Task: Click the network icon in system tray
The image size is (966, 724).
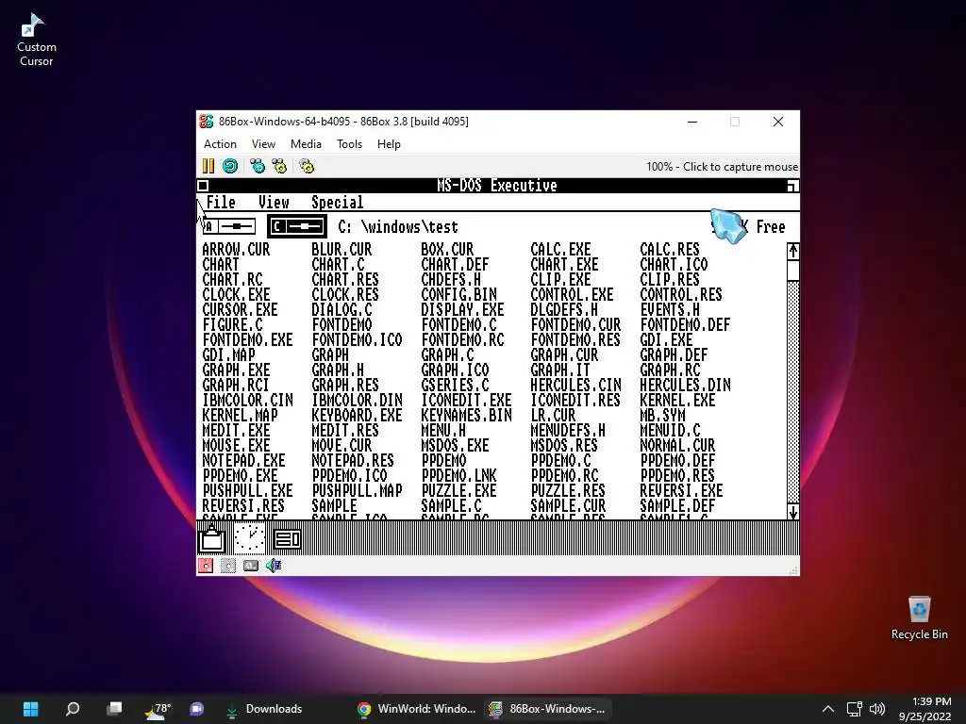Action: tap(854, 709)
